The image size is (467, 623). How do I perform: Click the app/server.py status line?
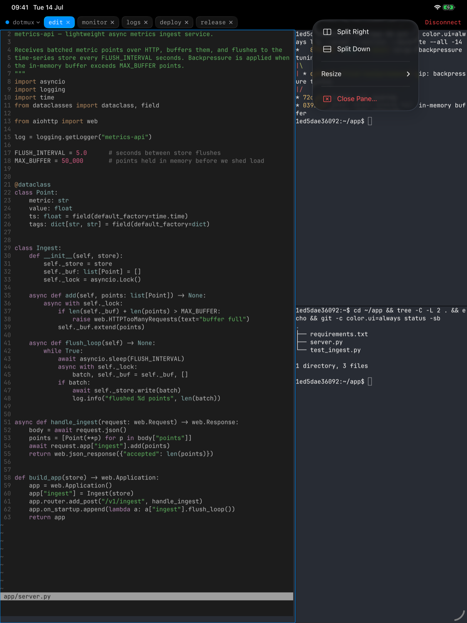pos(147,596)
